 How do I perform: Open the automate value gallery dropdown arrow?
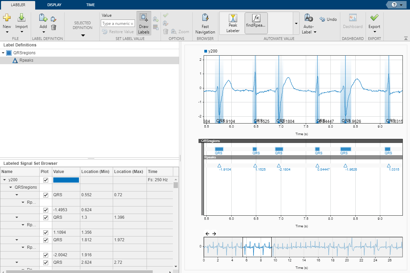[296, 23]
